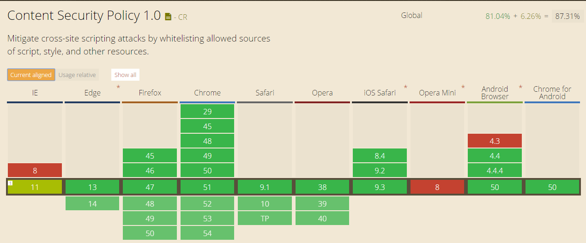
Task: Click the Chrome for Android column header
Action: click(x=552, y=93)
